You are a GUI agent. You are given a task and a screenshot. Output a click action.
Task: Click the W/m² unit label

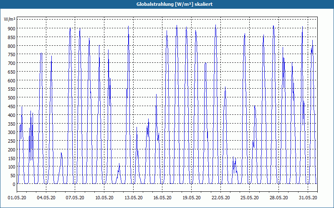[x=10, y=19]
